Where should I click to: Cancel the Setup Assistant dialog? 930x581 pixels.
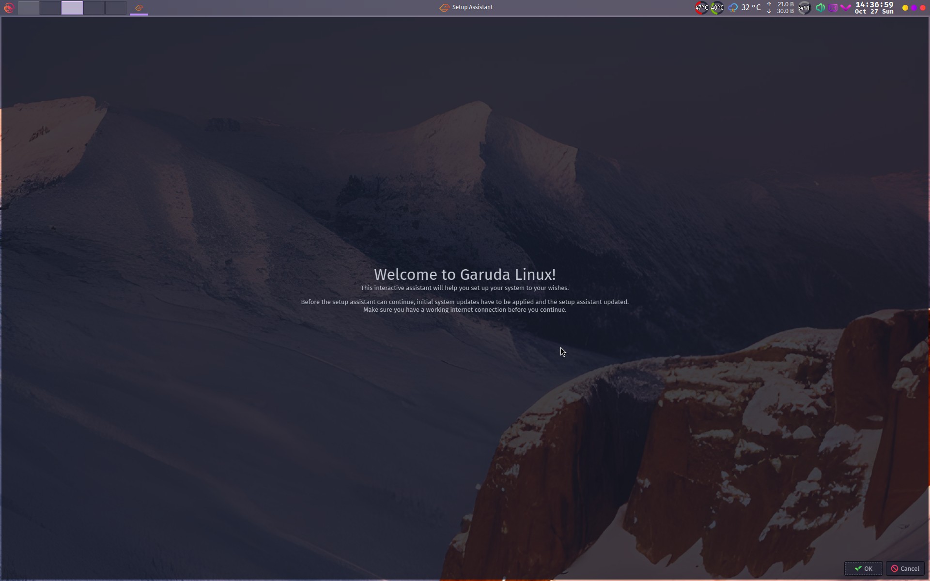coord(905,569)
